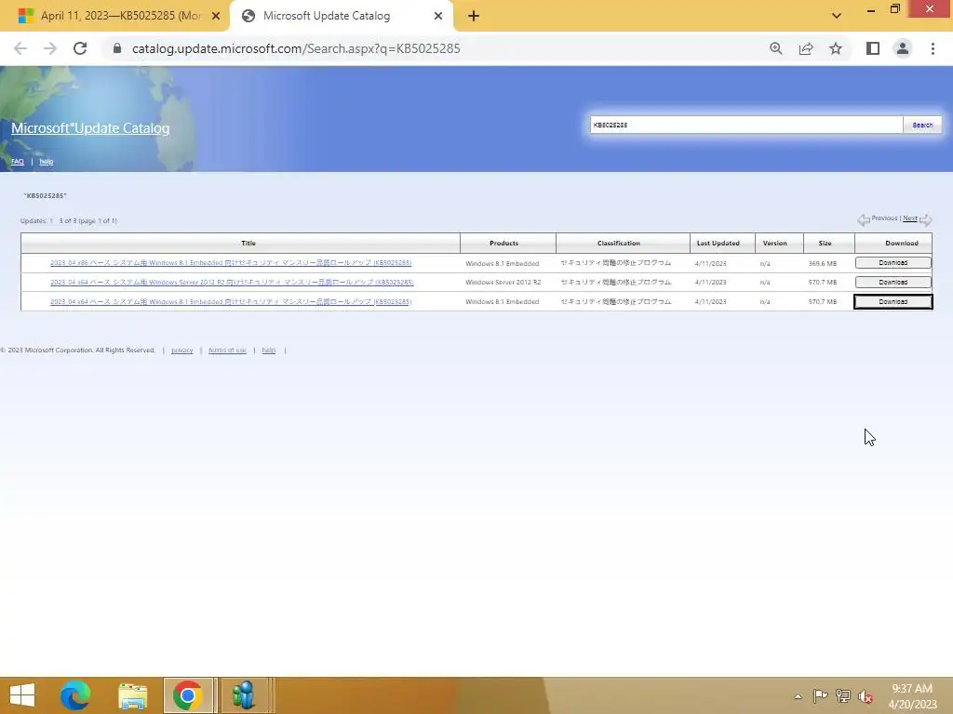The image size is (953, 714).
Task: Open the Chrome profile avatar
Action: [903, 48]
